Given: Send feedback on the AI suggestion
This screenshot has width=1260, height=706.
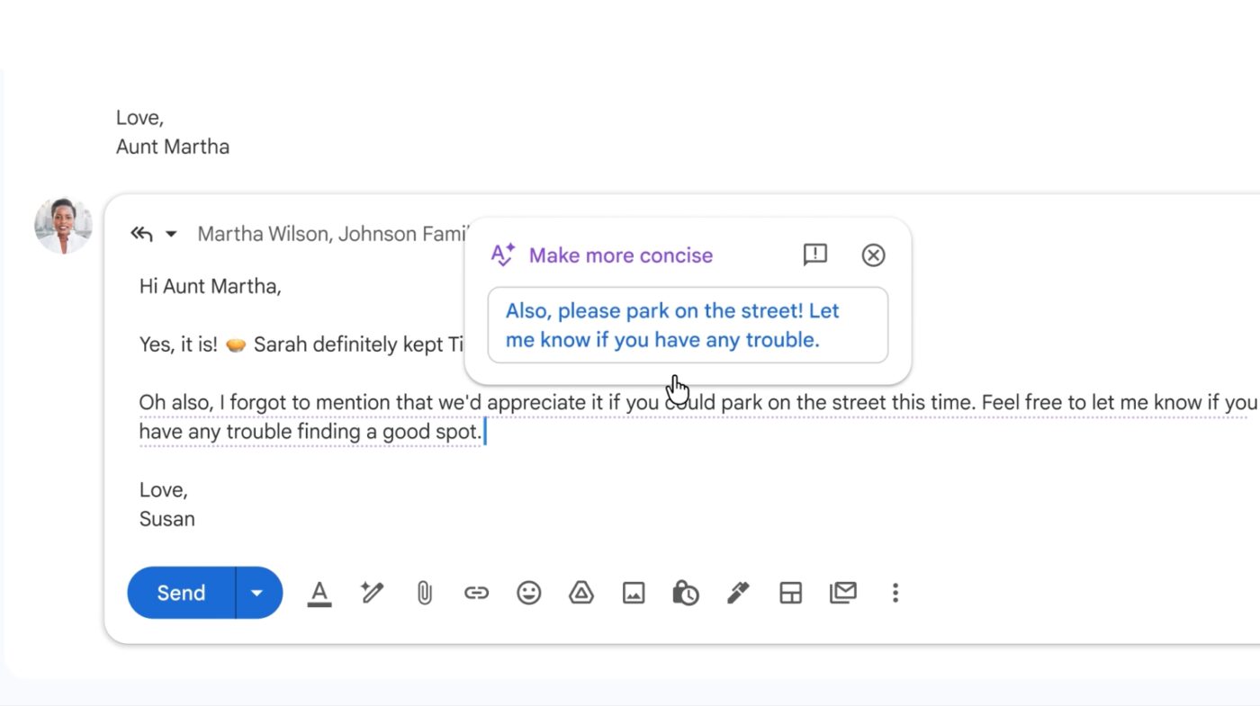Looking at the screenshot, I should pos(814,255).
